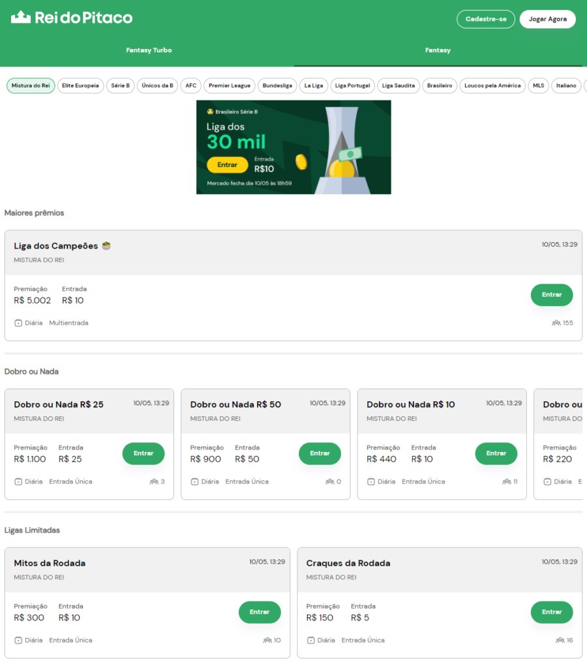Screen dimensions: 587x668
Task: Click participants icon in Craques da Rodada card
Action: coord(560,640)
